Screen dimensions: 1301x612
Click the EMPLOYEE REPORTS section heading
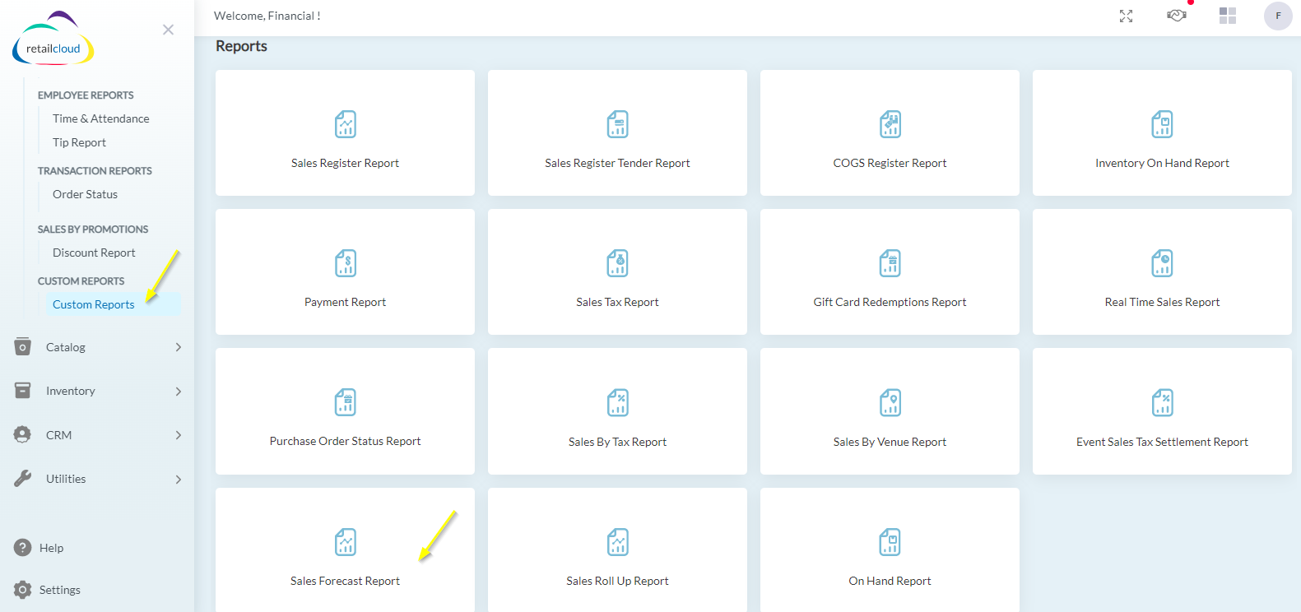pos(86,95)
